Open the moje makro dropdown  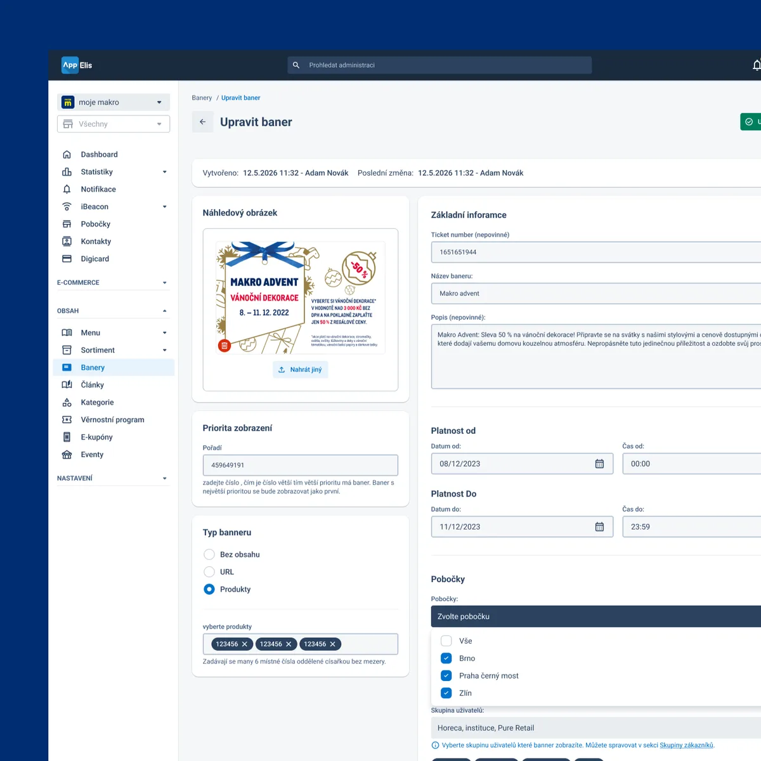(114, 102)
